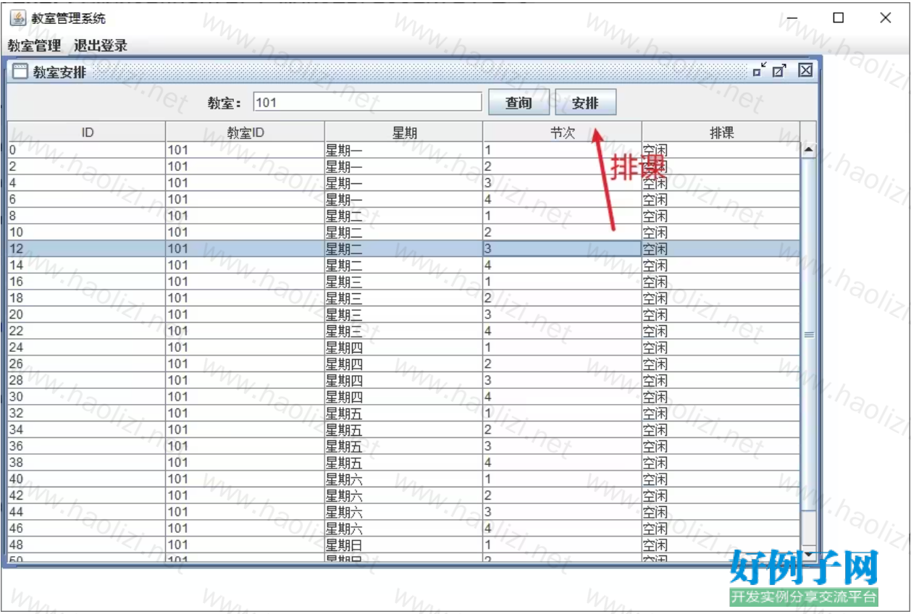The height and width of the screenshot is (614, 911).
Task: Click the 星期 column header
Action: 404,133
